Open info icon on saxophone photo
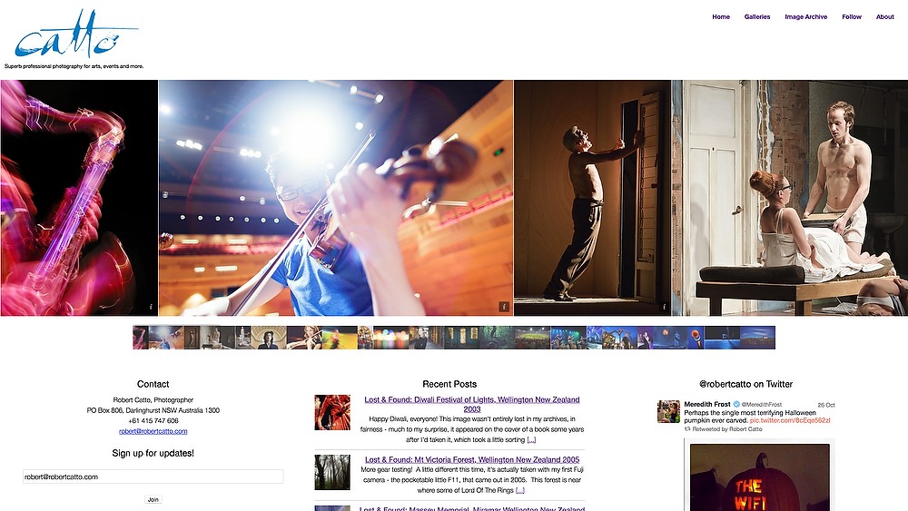This screenshot has height=511, width=908. click(x=151, y=308)
